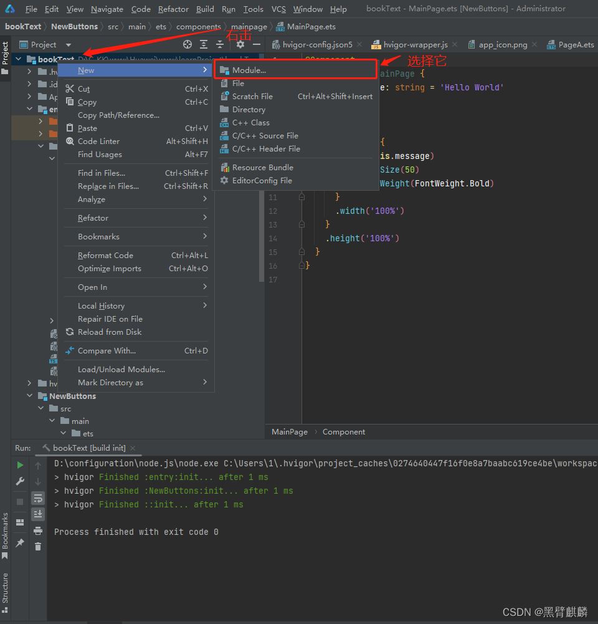Close the hvigor-wrapper.js tab
The height and width of the screenshot is (624, 598).
pos(455,44)
